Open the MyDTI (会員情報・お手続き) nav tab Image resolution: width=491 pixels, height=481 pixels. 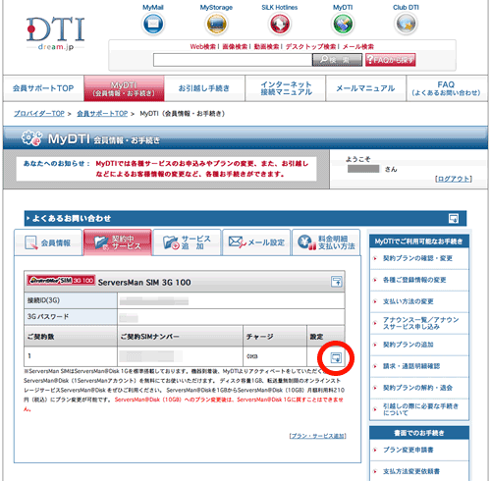pyautogui.click(x=124, y=88)
